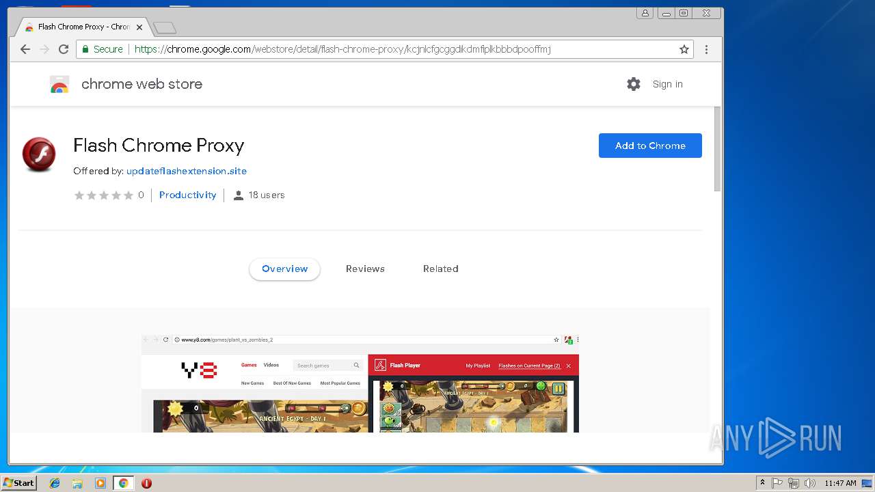Click the page vertical scrollbar
875x492 pixels.
click(x=717, y=150)
